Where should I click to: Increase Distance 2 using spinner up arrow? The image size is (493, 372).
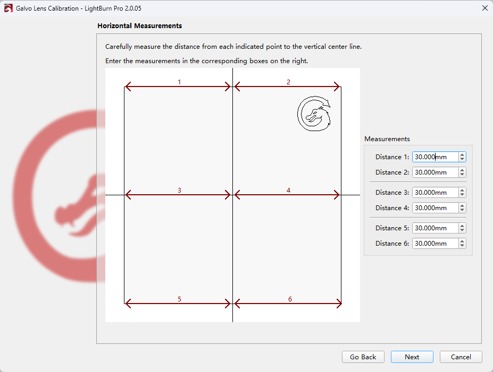462,170
